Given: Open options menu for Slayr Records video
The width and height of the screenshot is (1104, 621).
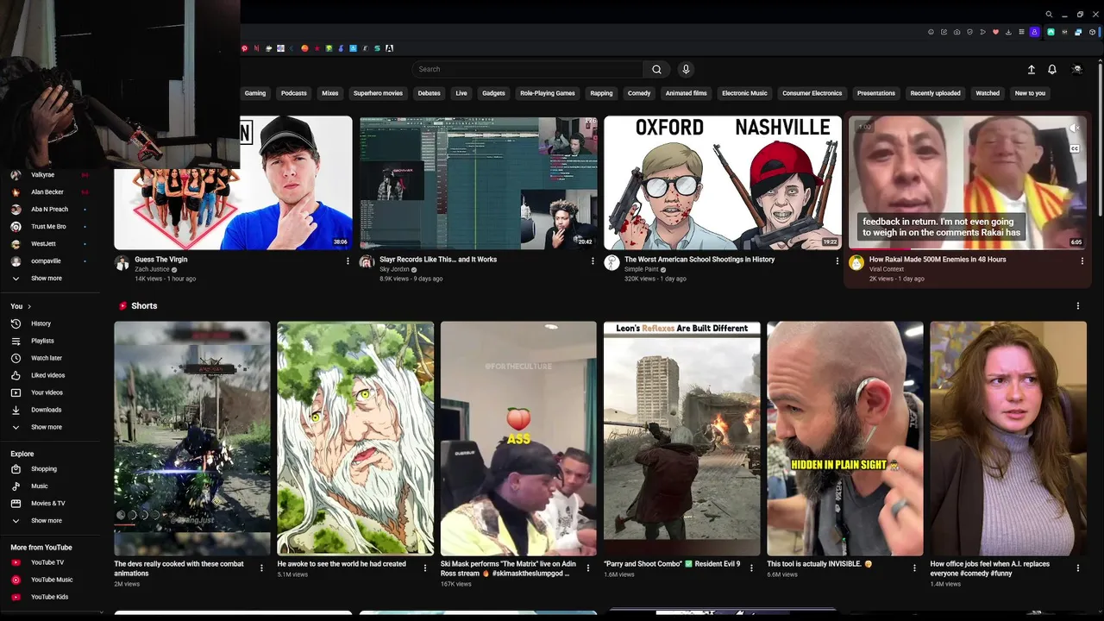Looking at the screenshot, I should [593, 260].
